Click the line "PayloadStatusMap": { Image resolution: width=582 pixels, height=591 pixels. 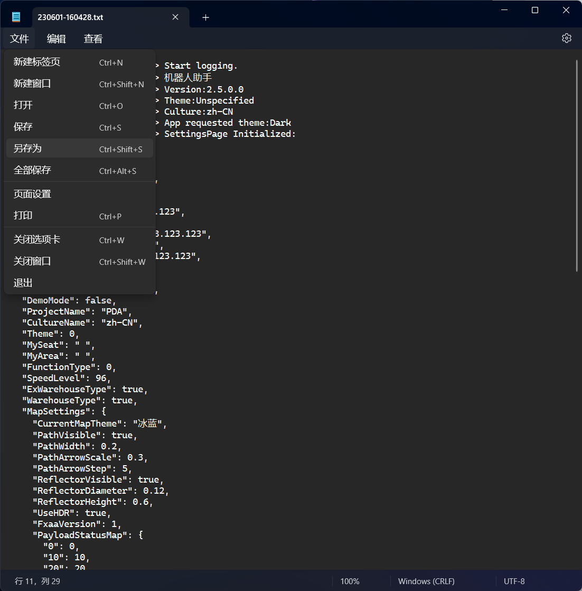[x=88, y=535]
